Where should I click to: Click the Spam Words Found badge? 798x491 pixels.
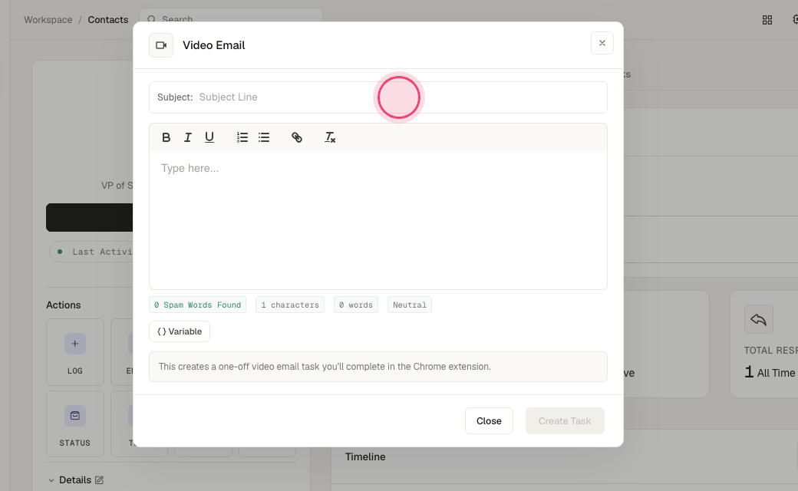[197, 305]
